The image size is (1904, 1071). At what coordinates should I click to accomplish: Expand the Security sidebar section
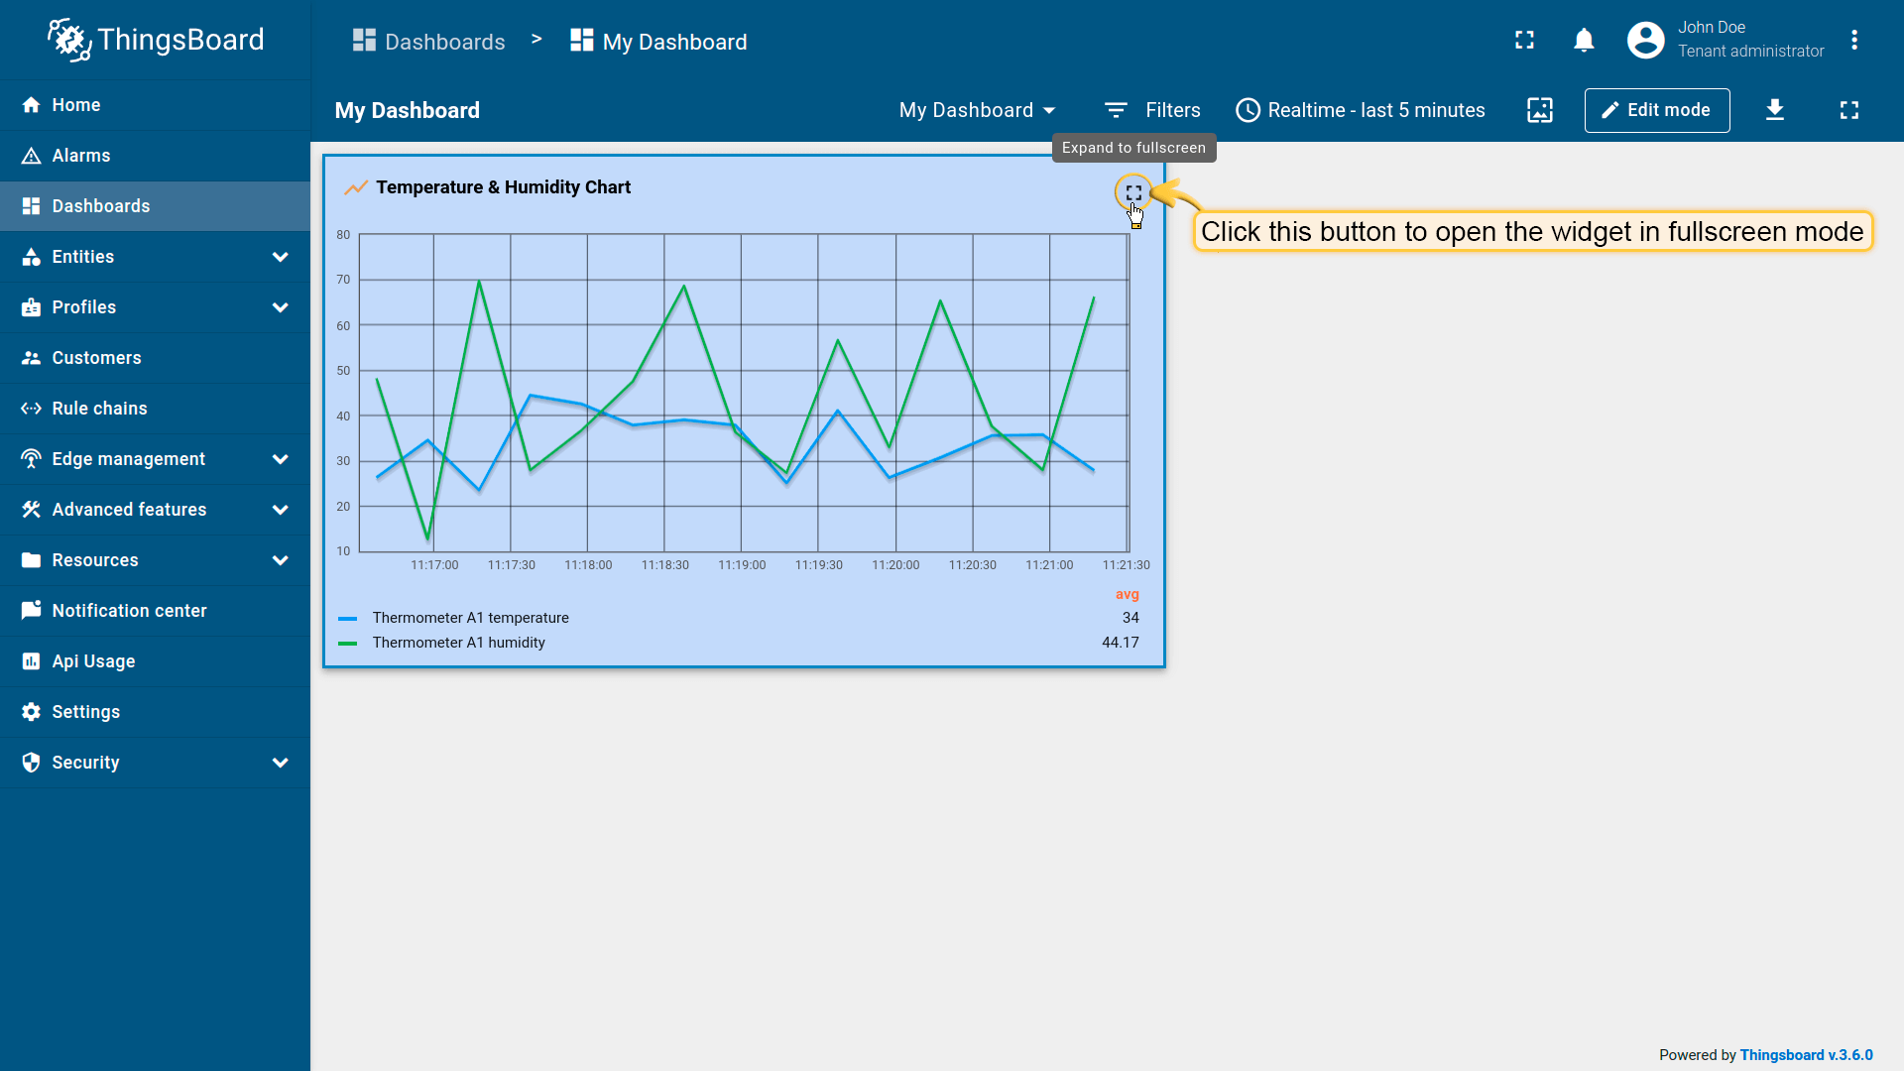coord(155,763)
